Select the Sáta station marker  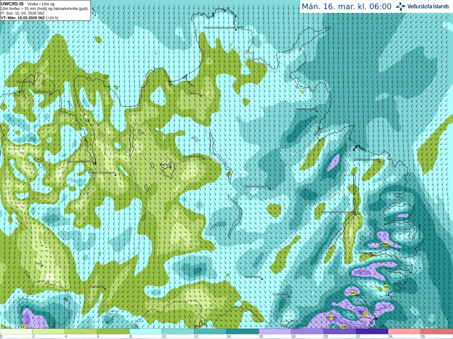click(x=42, y=265)
